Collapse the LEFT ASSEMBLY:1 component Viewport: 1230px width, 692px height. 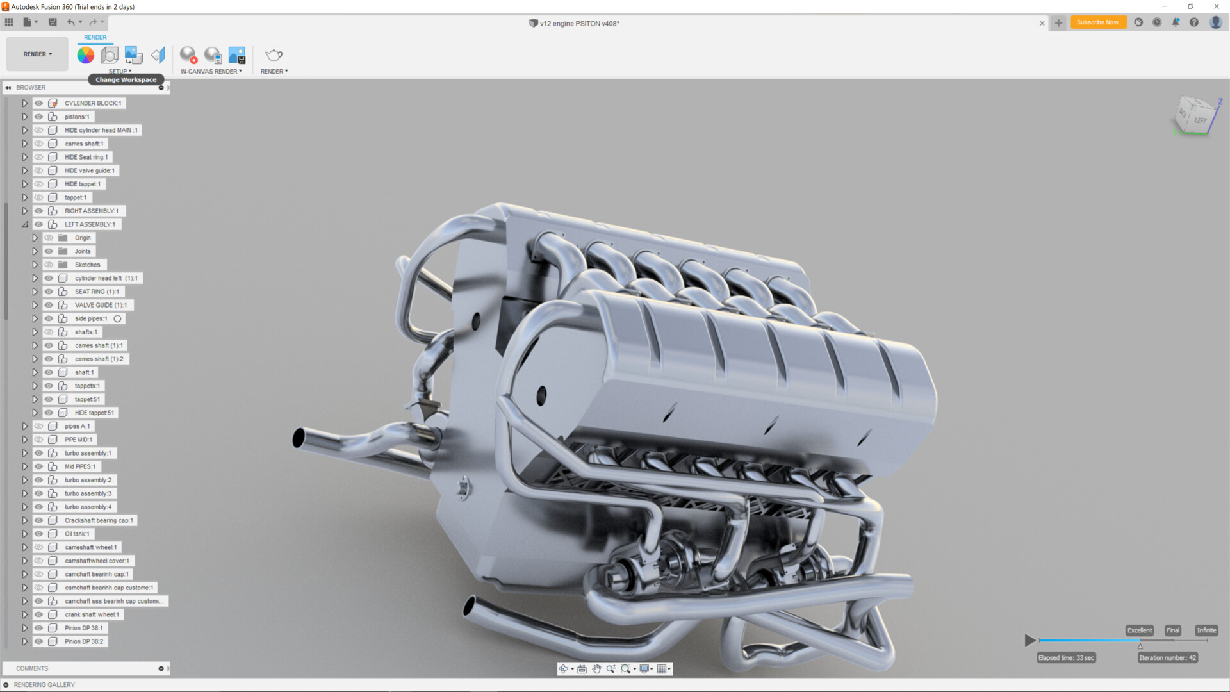[x=25, y=224]
